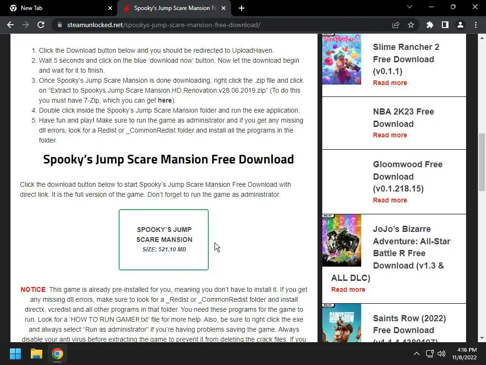Close the Spooky's Jump Scare Mansion tab

pyautogui.click(x=224, y=8)
